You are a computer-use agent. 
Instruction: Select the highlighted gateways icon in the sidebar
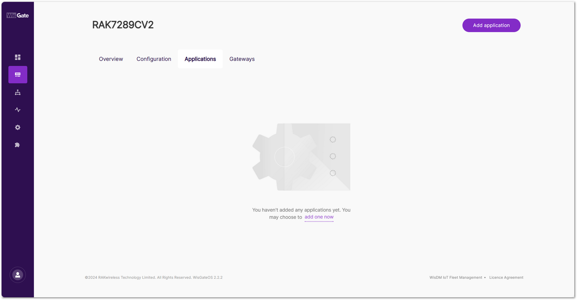[x=17, y=74]
